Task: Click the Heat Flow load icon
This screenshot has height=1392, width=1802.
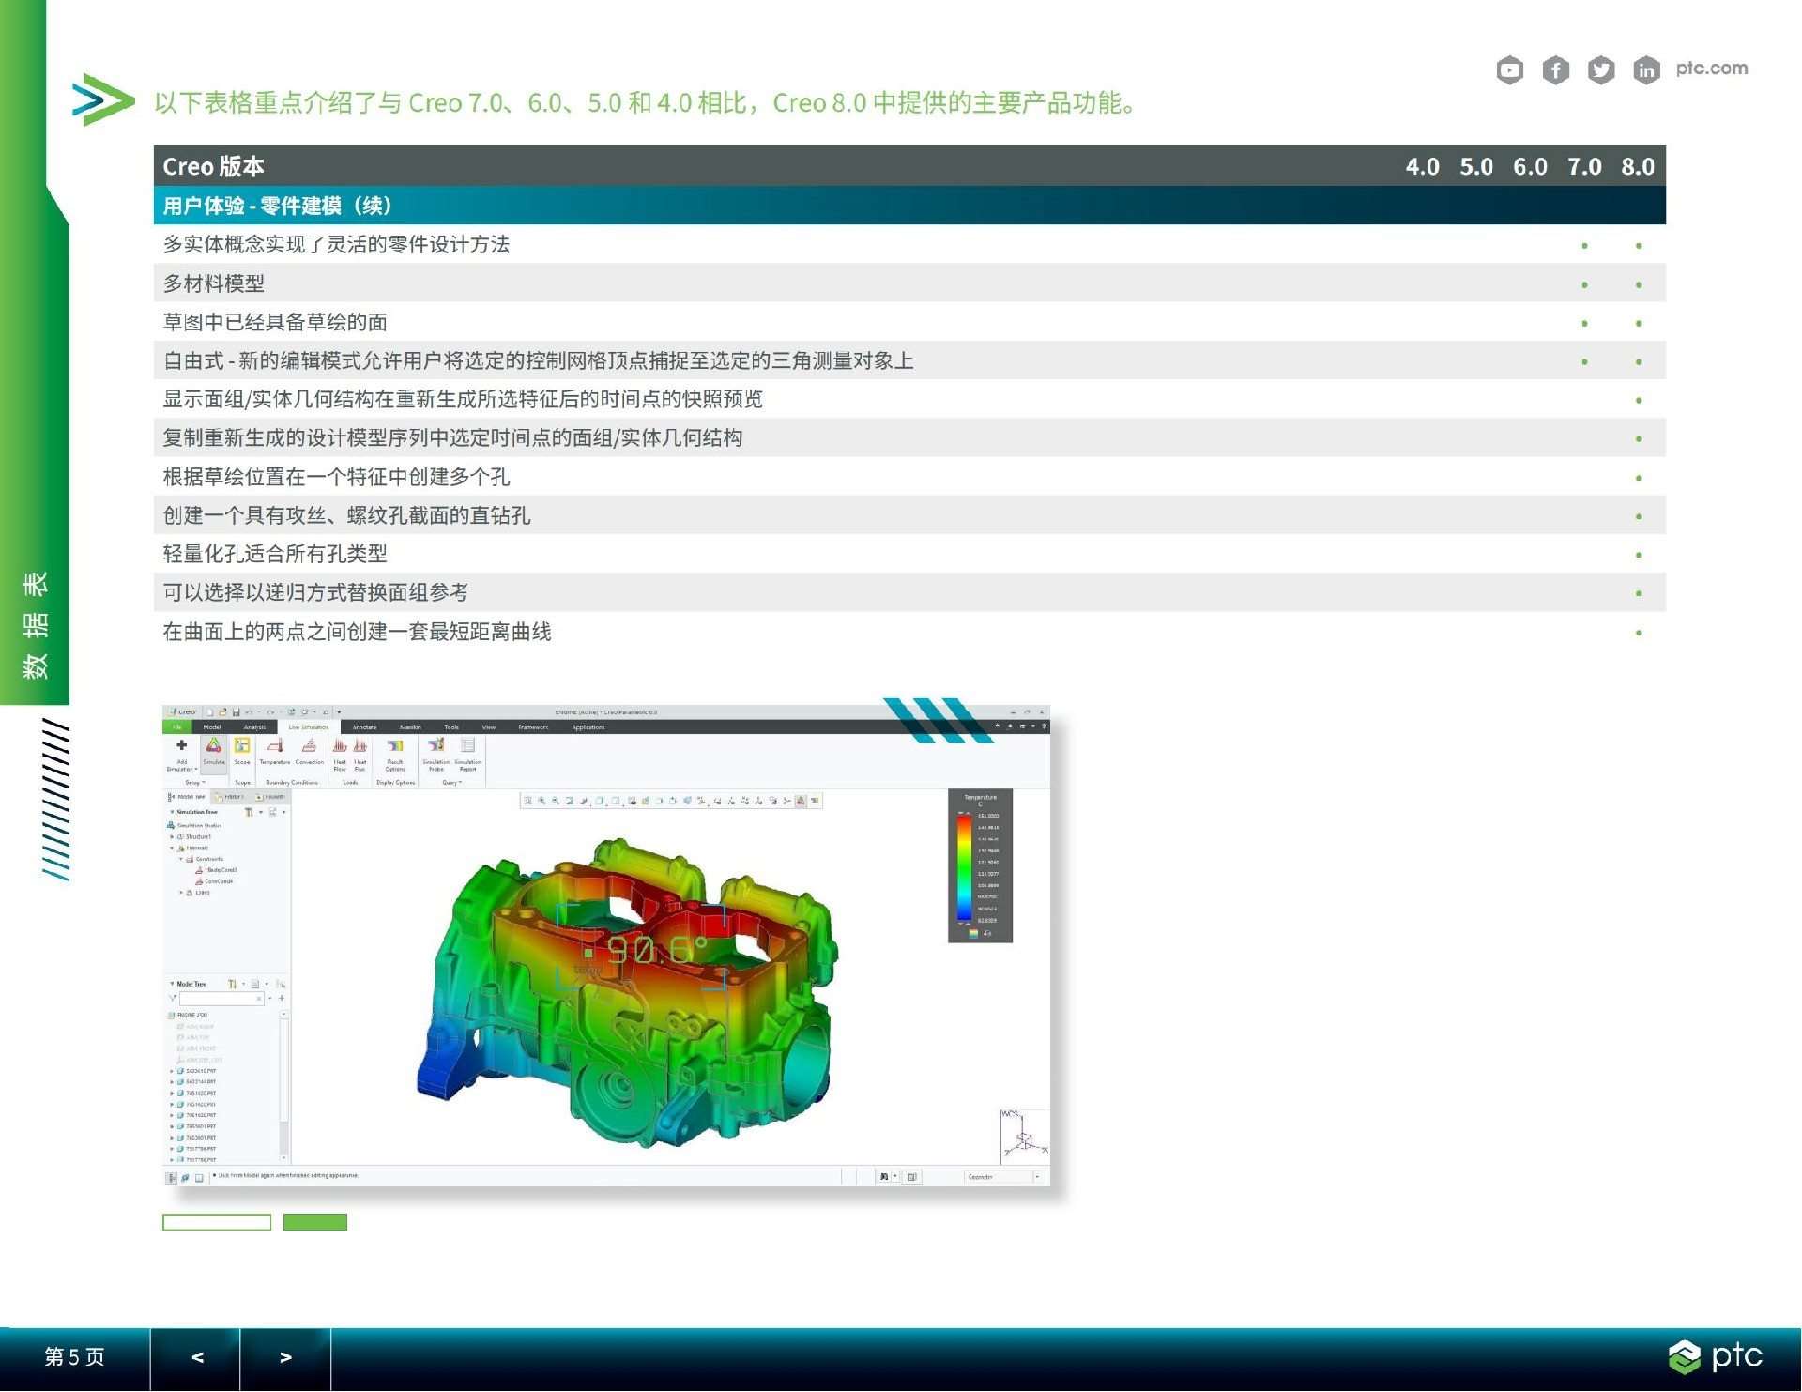Action: point(340,747)
